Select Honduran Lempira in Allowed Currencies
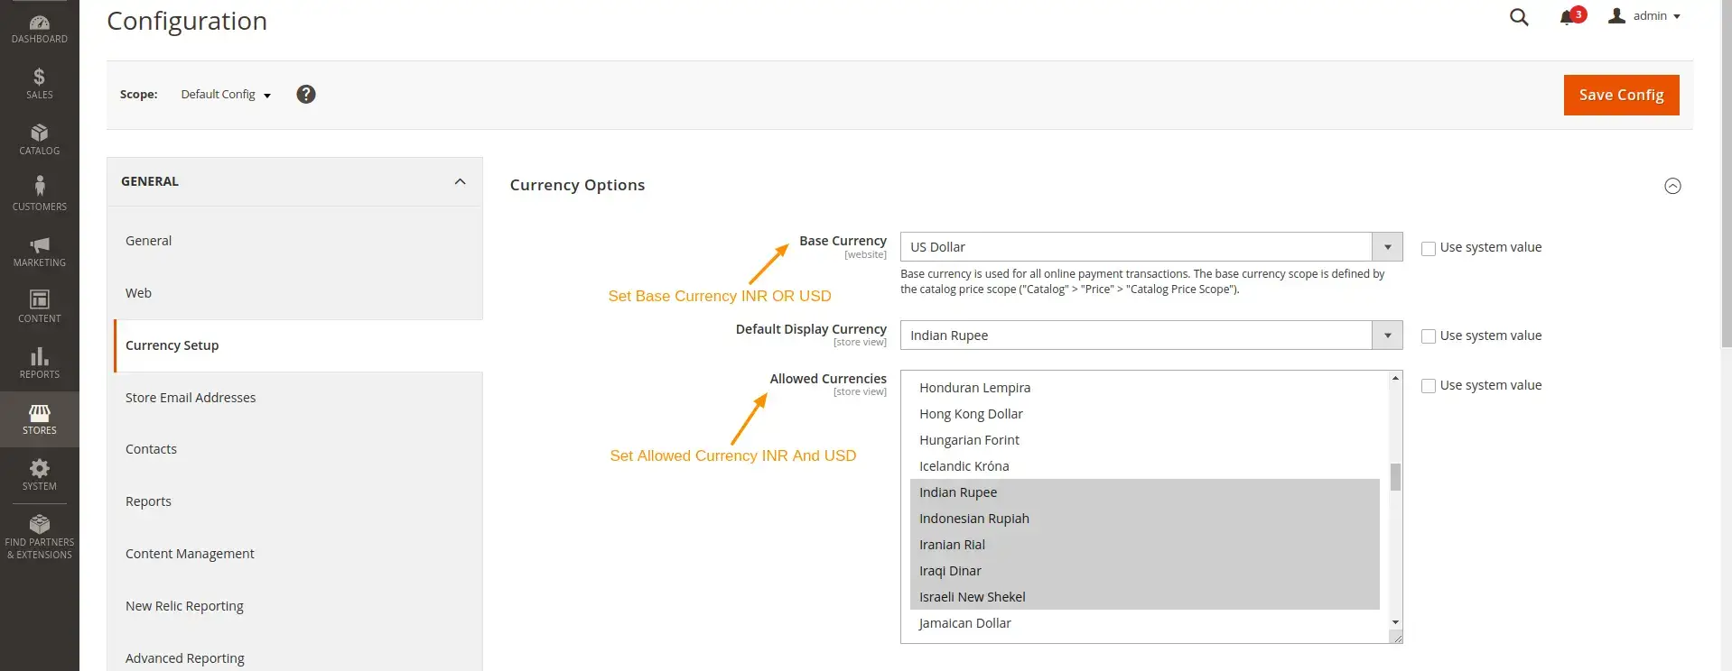The height and width of the screenshot is (671, 1732). (x=1144, y=388)
